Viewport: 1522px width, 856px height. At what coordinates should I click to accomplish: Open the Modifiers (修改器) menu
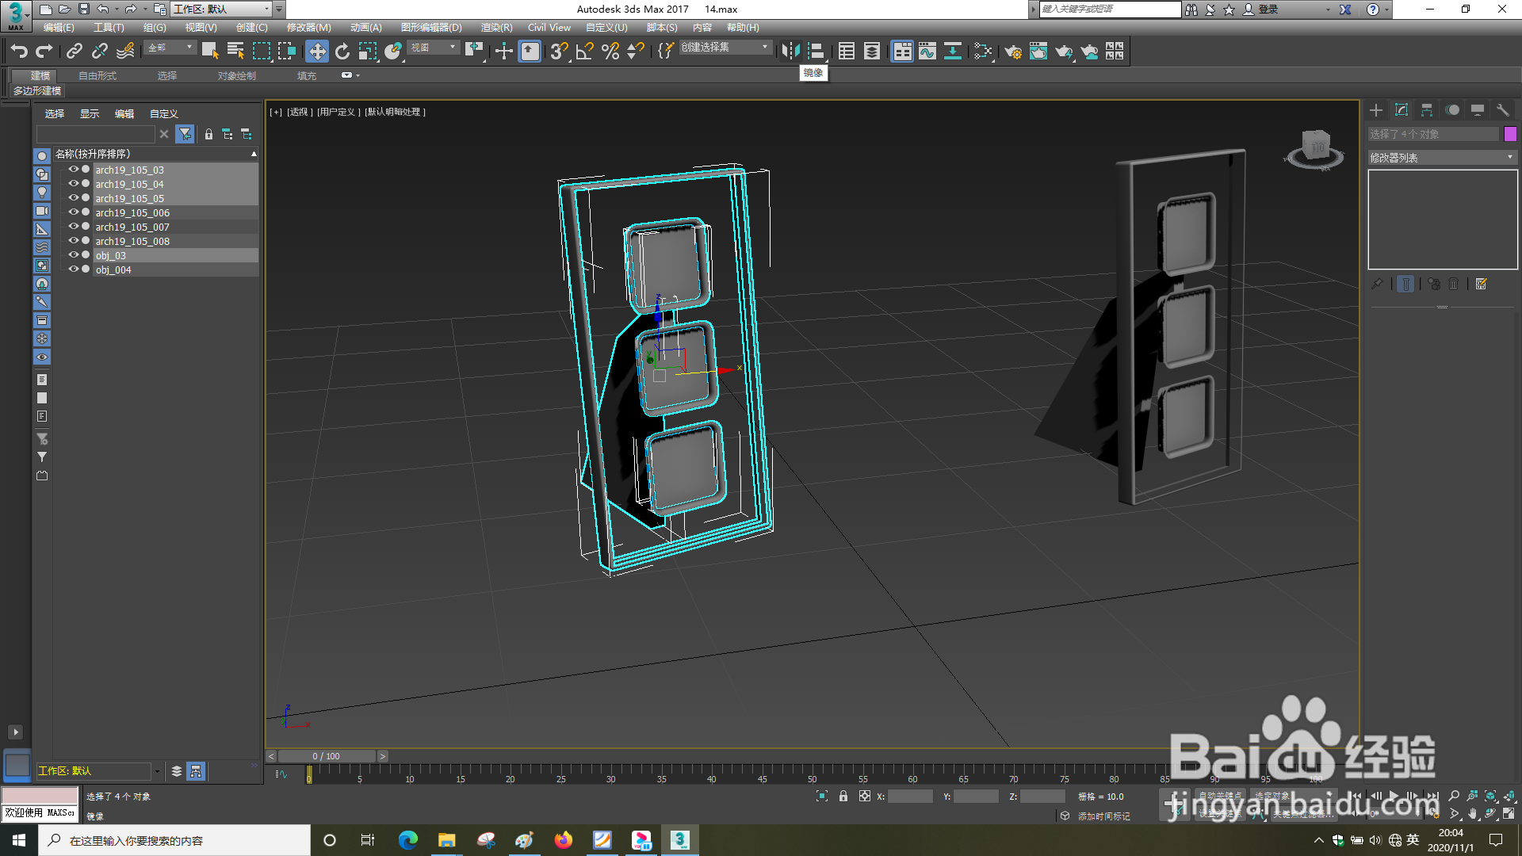click(x=308, y=28)
